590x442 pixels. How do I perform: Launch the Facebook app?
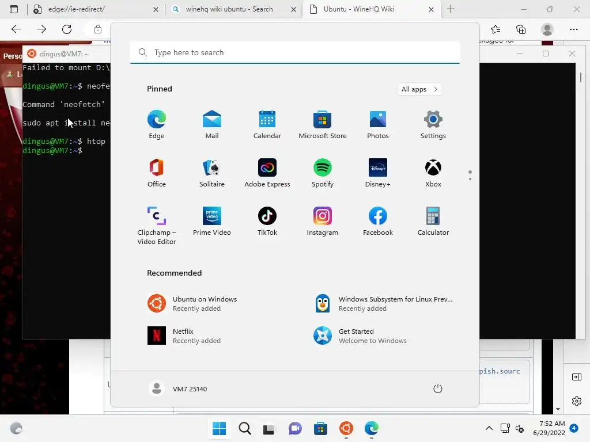378,221
